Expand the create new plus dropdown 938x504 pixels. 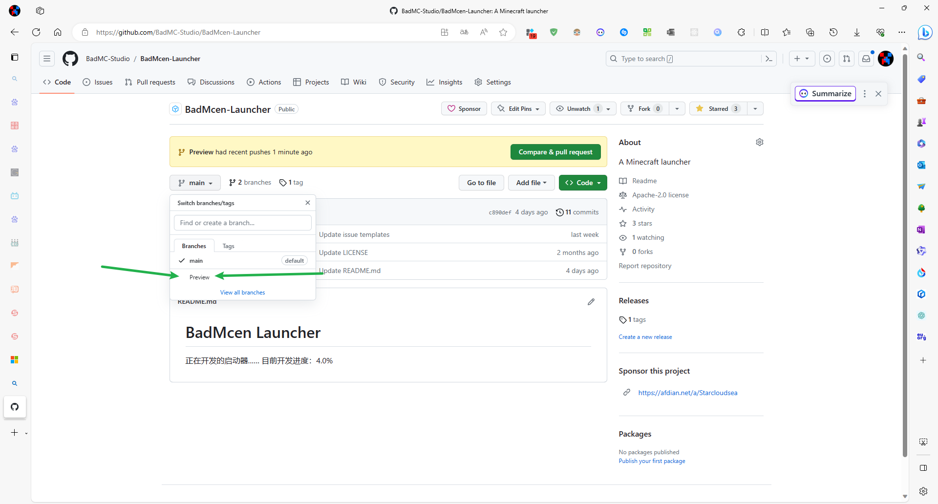[802, 59]
